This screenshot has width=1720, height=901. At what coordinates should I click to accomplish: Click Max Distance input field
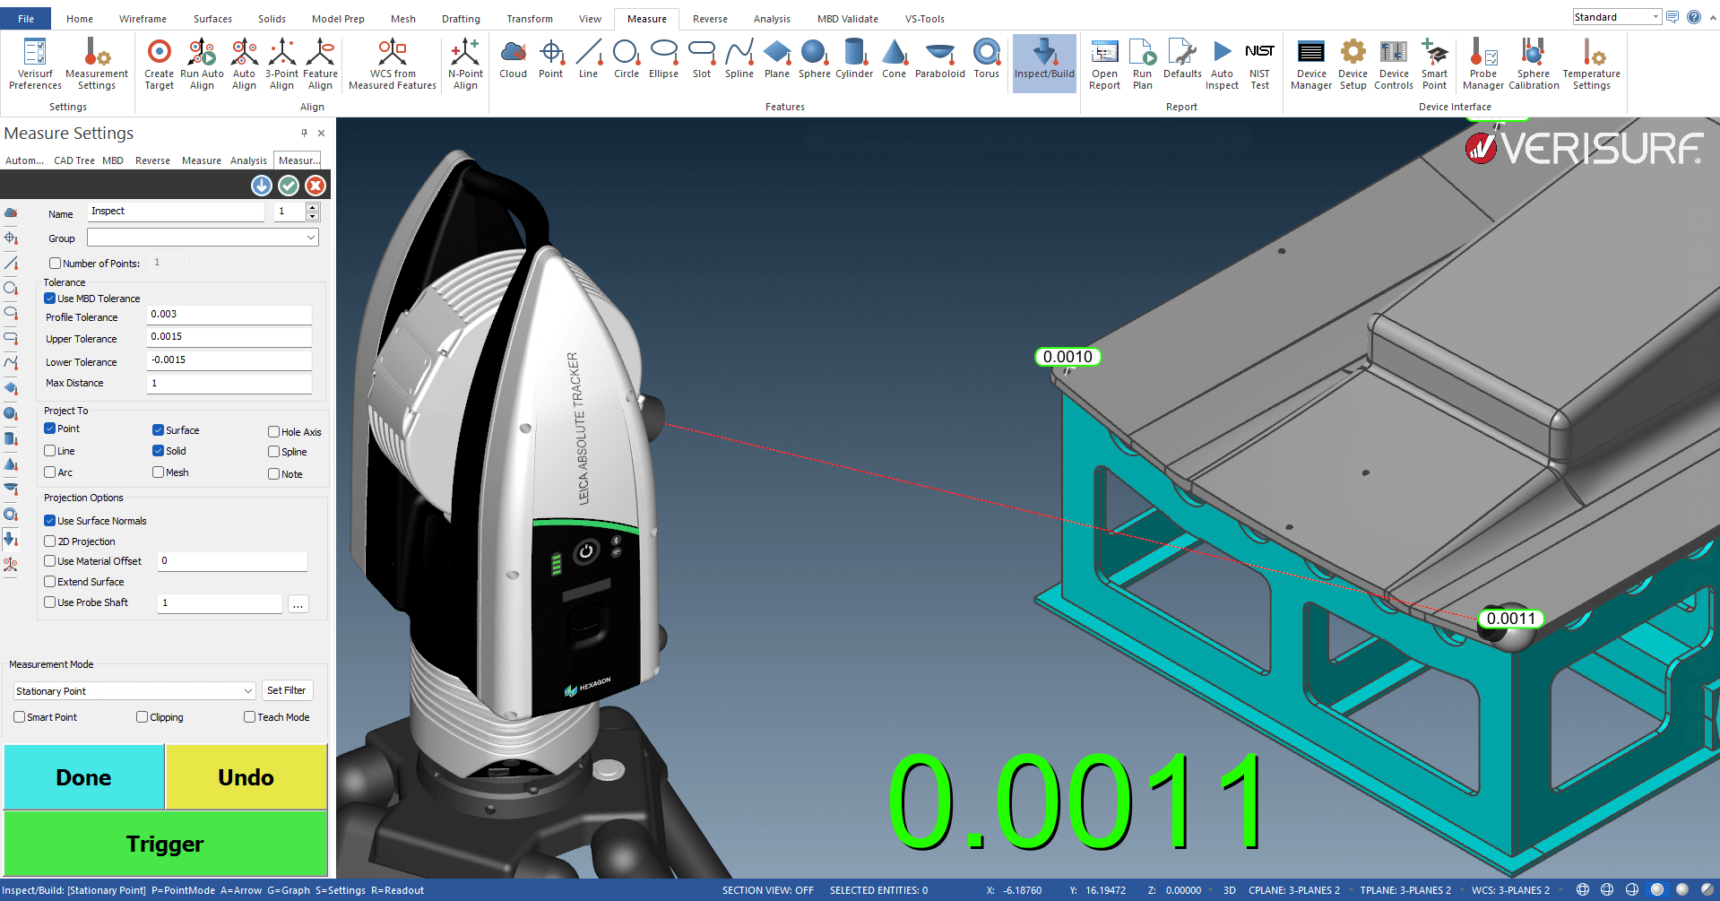229,383
